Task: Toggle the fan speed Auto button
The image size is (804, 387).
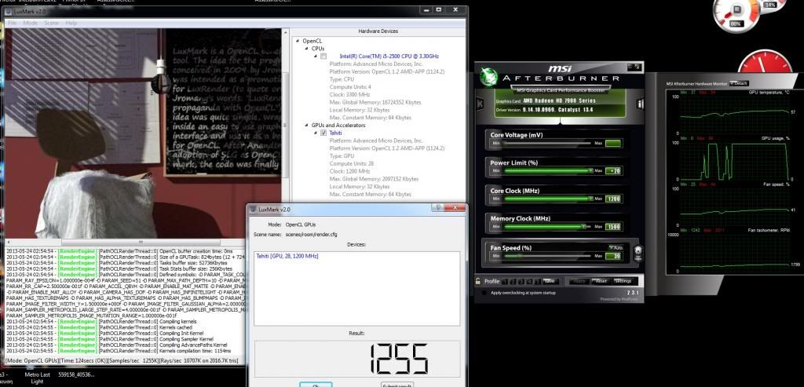Action: (x=614, y=247)
